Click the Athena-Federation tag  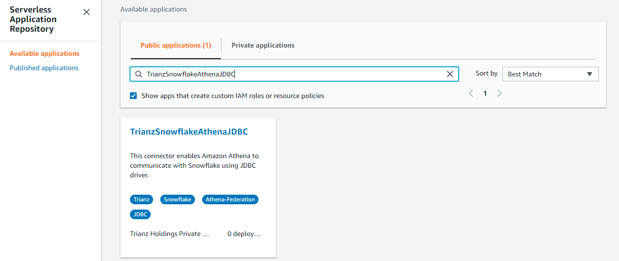[x=230, y=199]
